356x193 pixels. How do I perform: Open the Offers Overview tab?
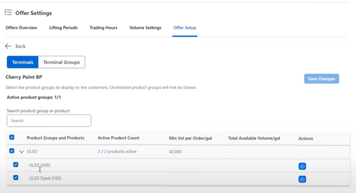21,28
